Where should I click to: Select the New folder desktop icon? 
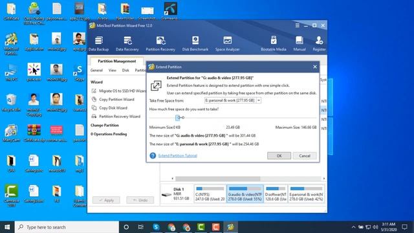tap(125, 12)
